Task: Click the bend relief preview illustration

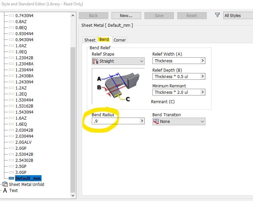Action: click(118, 86)
